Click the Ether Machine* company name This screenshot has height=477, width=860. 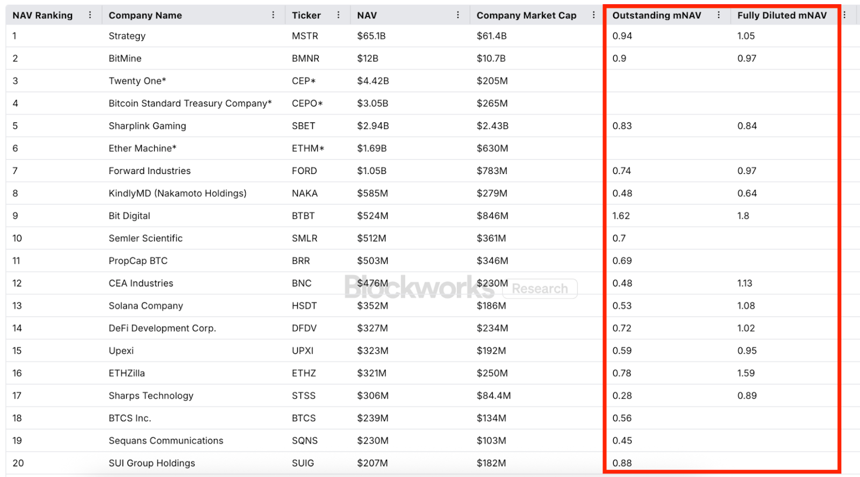[142, 148]
